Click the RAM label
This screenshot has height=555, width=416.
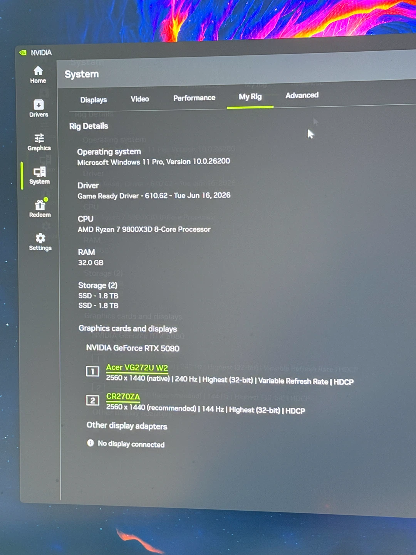(87, 252)
